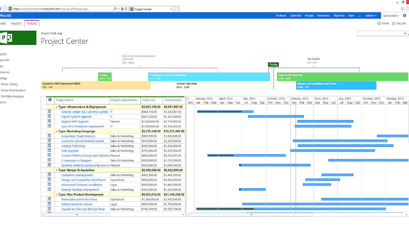Click project icon for Customer service feedback portal
This screenshot has width=409, height=230.
click(50, 141)
